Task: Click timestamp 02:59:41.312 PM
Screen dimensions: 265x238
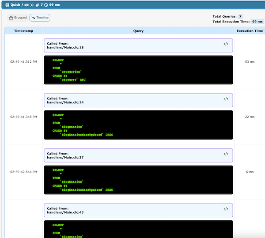Action: [x=24, y=62]
